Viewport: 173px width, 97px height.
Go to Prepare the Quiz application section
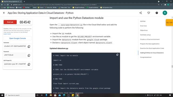(150, 44)
